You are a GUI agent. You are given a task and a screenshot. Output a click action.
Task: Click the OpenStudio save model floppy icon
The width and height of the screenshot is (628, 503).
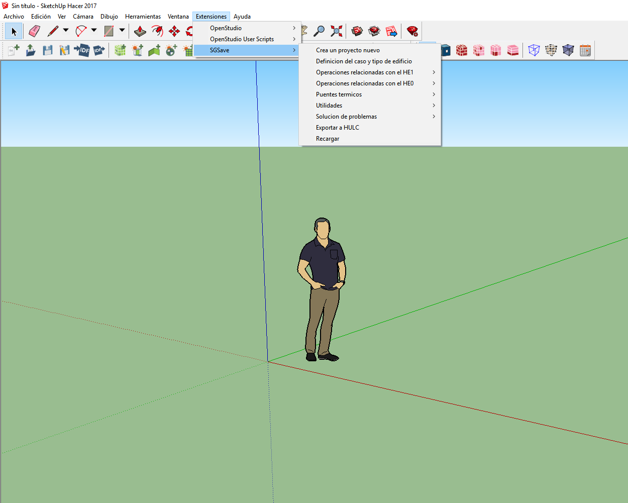(x=48, y=50)
